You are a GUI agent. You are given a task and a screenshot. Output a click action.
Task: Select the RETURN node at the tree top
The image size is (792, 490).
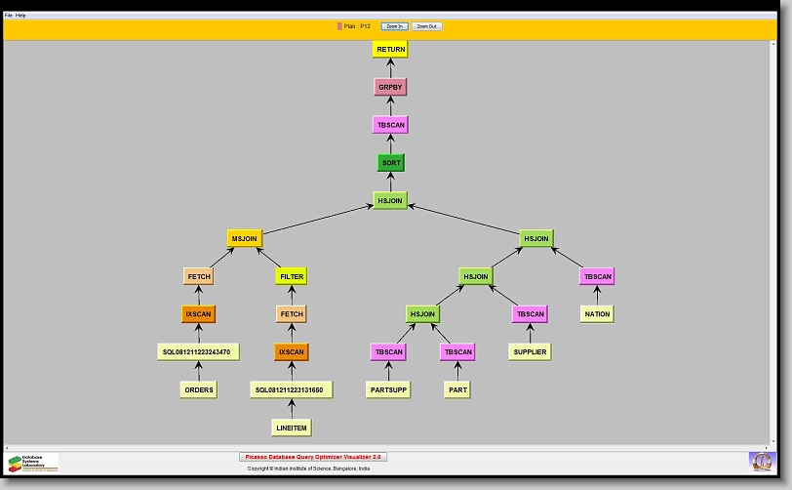pyautogui.click(x=389, y=49)
